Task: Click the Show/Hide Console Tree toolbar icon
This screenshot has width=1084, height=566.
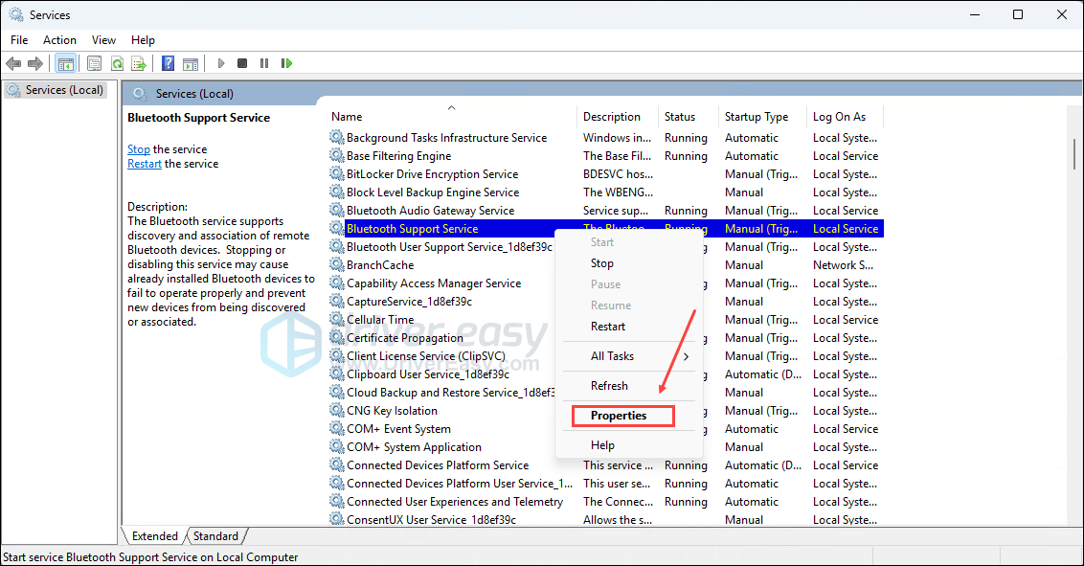Action: (66, 63)
